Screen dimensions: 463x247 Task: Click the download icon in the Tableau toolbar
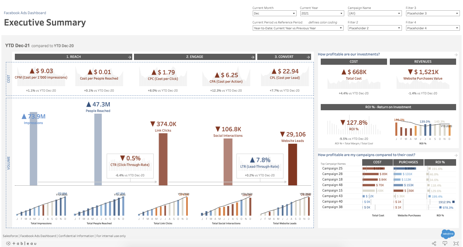click(445, 243)
